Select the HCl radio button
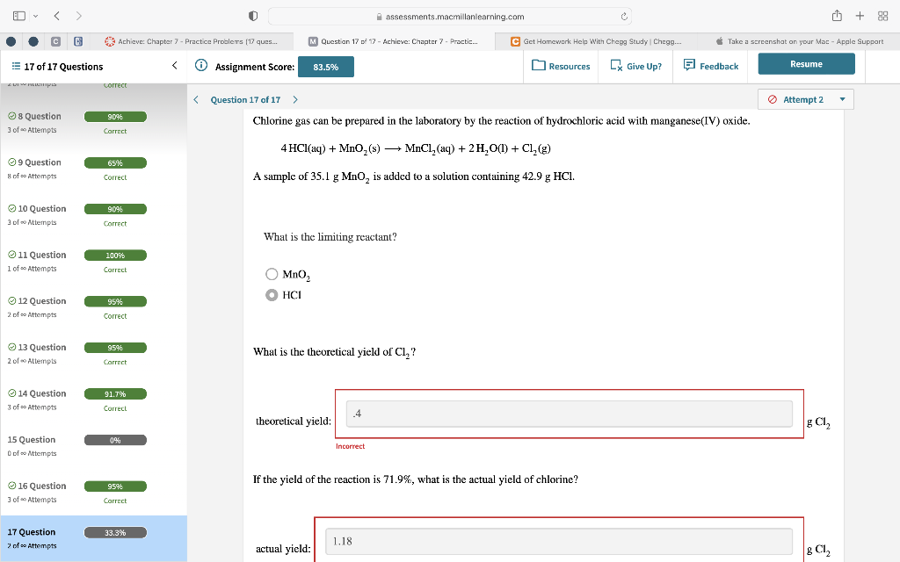Viewport: 900px width, 562px height. coord(272,295)
